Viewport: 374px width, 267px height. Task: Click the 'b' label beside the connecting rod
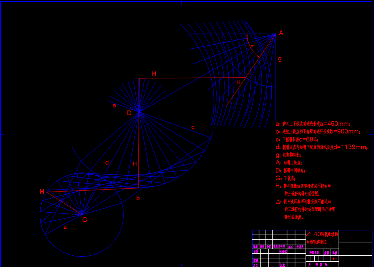pos(138,198)
